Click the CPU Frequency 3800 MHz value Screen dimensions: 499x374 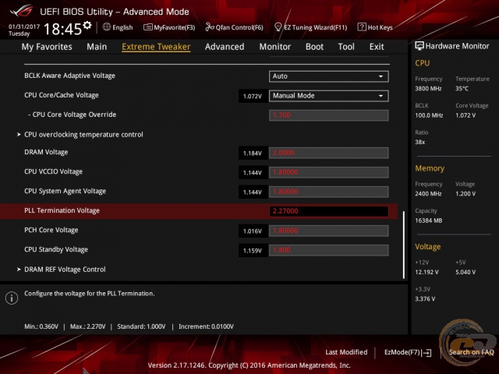tap(428, 88)
